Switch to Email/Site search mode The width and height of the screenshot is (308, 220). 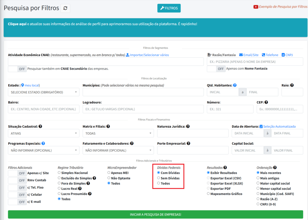249,55
